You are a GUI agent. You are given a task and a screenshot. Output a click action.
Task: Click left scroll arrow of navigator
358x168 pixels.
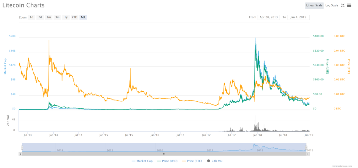[20, 154]
